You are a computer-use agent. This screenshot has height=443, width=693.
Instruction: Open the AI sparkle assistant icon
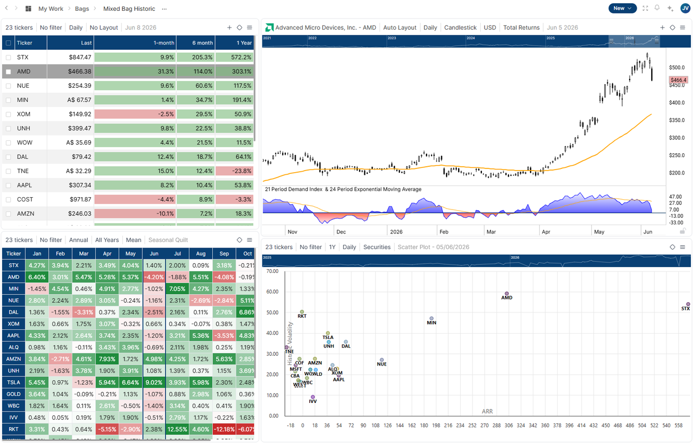pos(670,8)
